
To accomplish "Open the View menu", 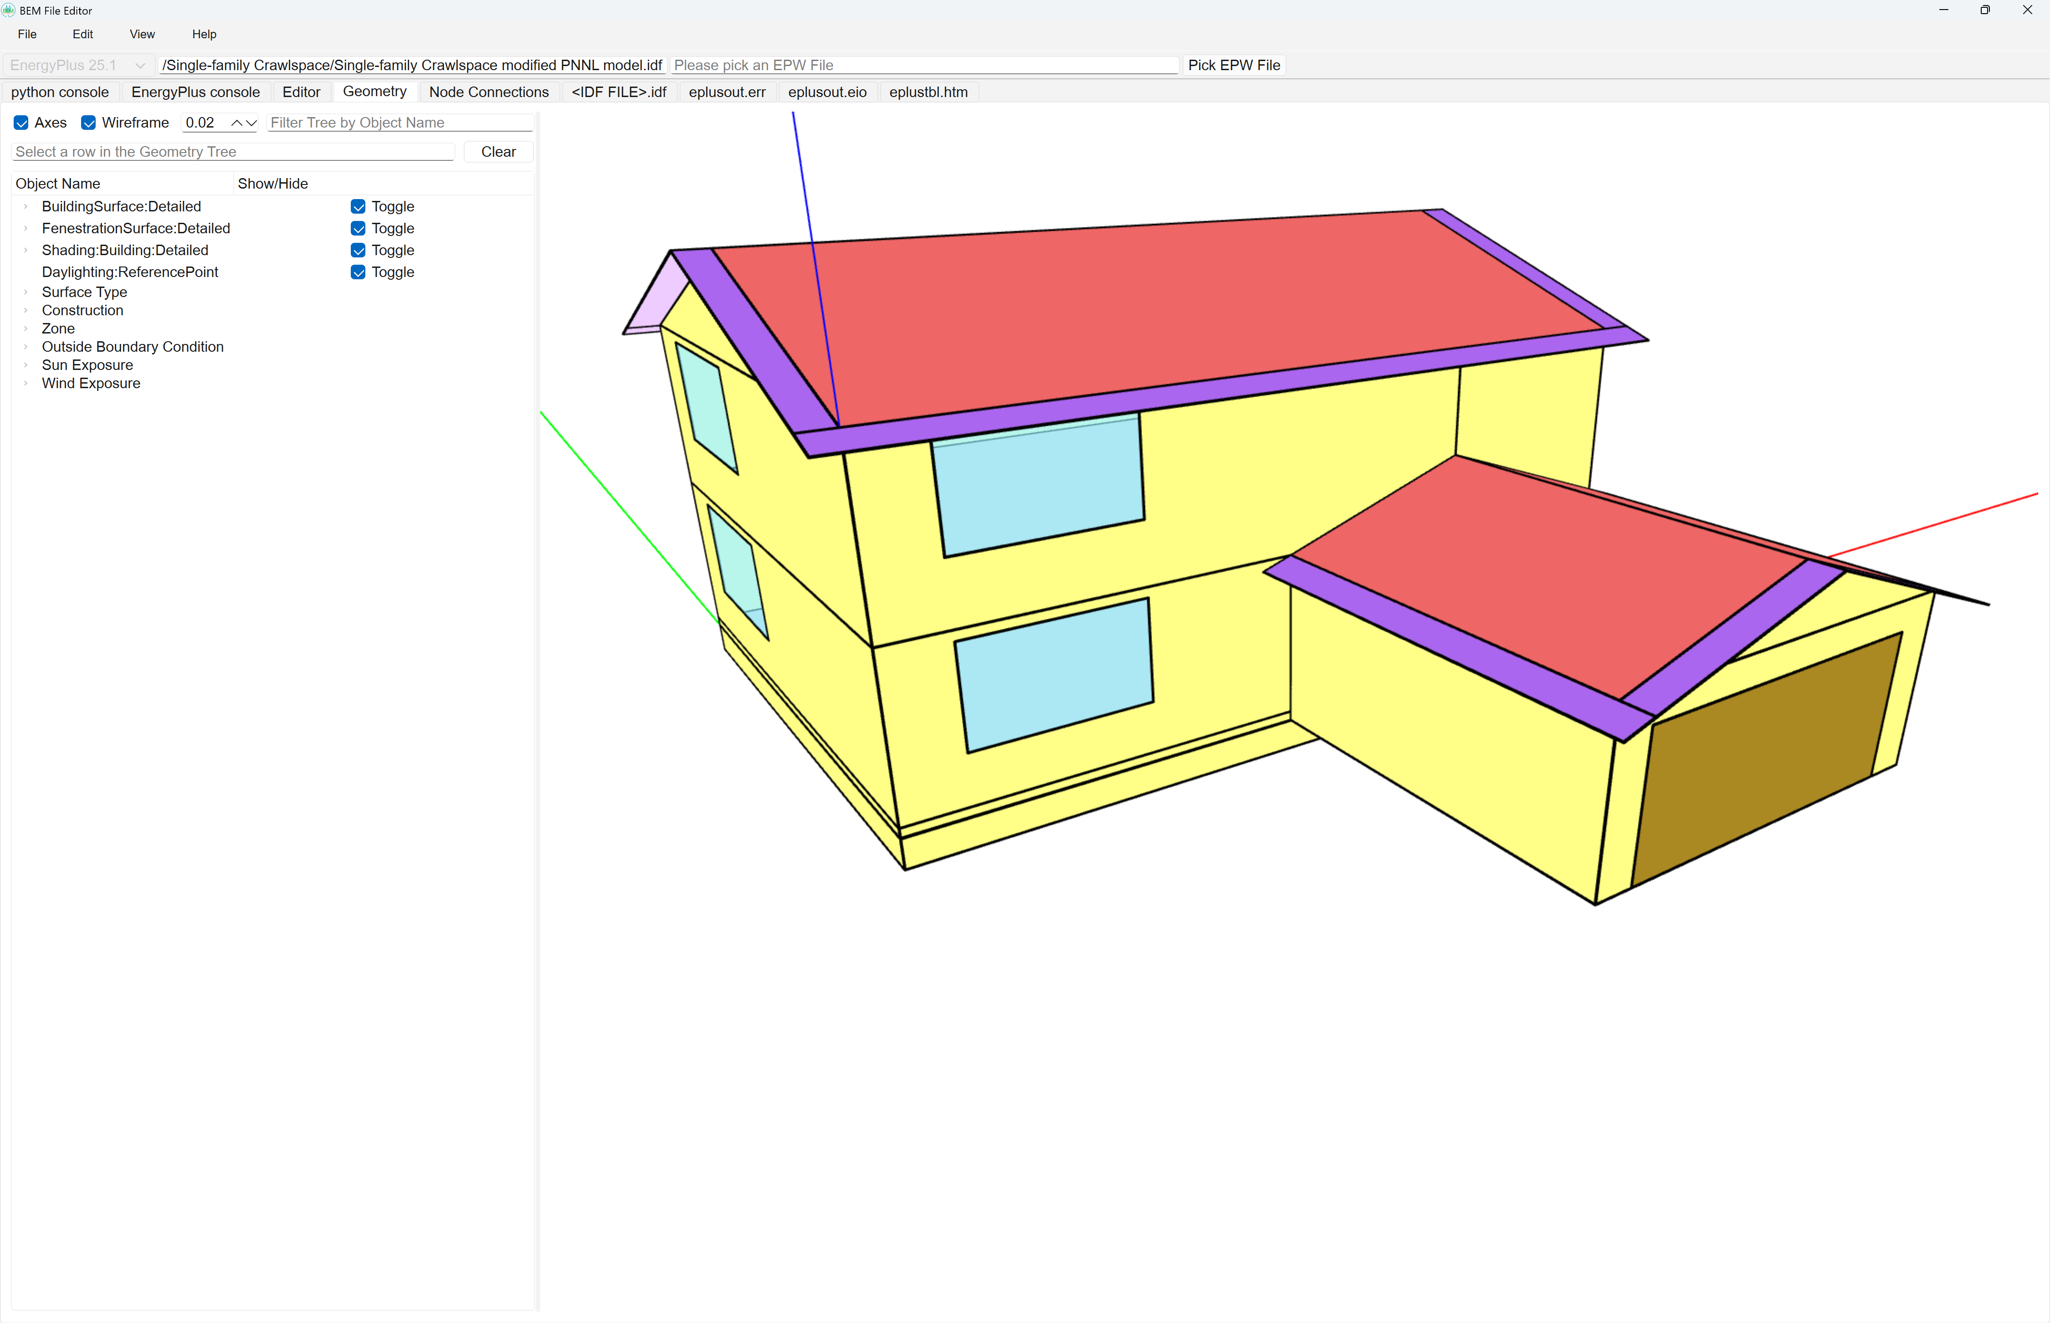I will (142, 34).
